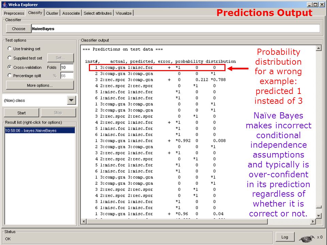The width and height of the screenshot is (327, 245).
Task: Click the '0.212' probability value
Action: (202, 80)
